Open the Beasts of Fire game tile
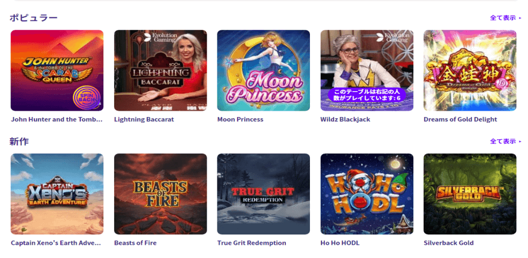528x258 pixels. coord(160,194)
